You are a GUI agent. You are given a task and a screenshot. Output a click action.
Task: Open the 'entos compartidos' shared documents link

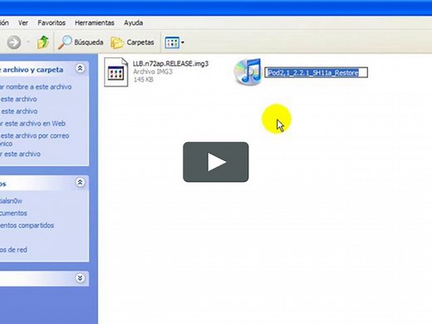(27, 225)
